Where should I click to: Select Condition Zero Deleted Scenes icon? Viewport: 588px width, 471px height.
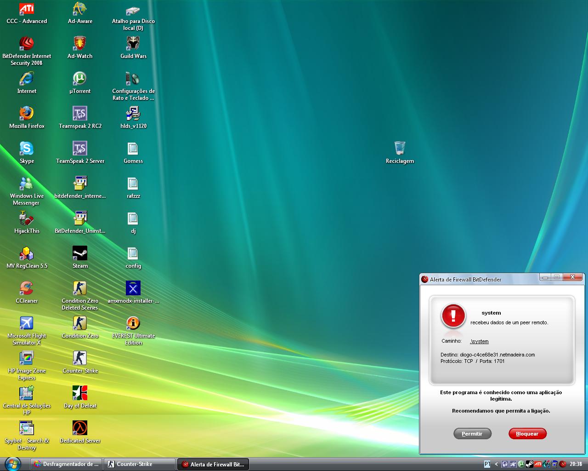(x=80, y=296)
